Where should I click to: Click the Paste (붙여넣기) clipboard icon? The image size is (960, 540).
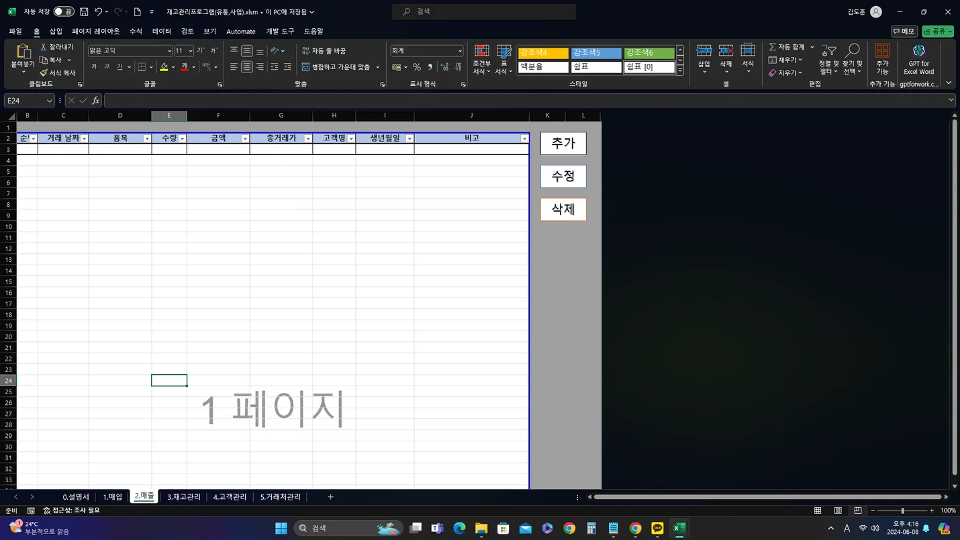click(x=23, y=52)
